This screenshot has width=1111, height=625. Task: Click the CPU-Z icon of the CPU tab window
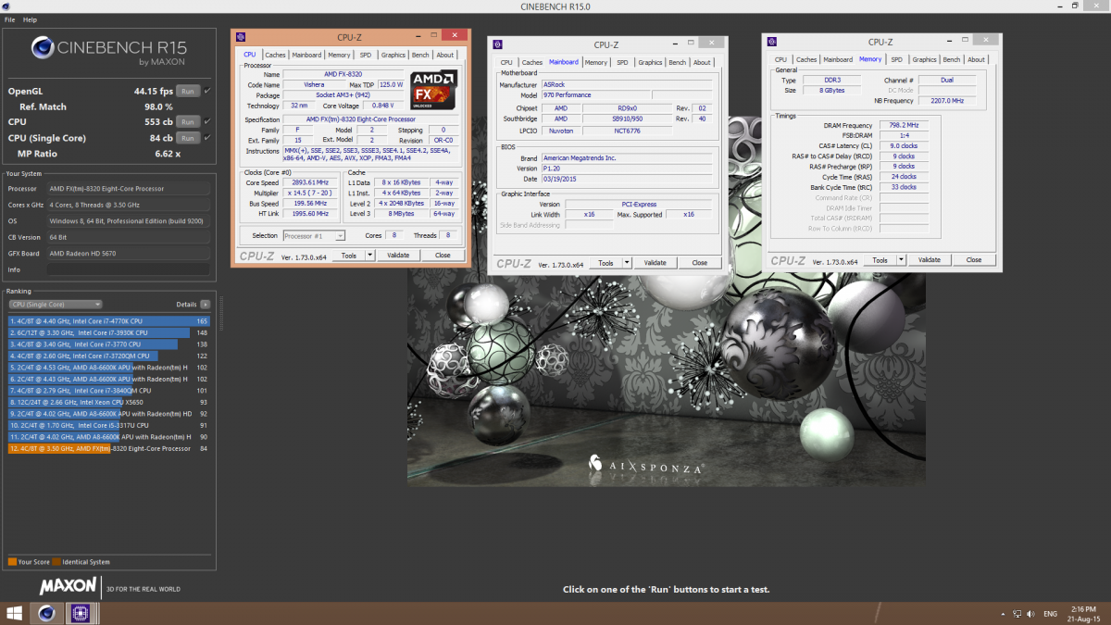[x=241, y=37]
